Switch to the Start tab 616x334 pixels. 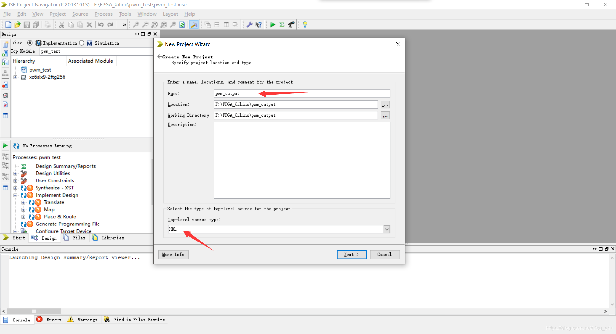coord(14,238)
